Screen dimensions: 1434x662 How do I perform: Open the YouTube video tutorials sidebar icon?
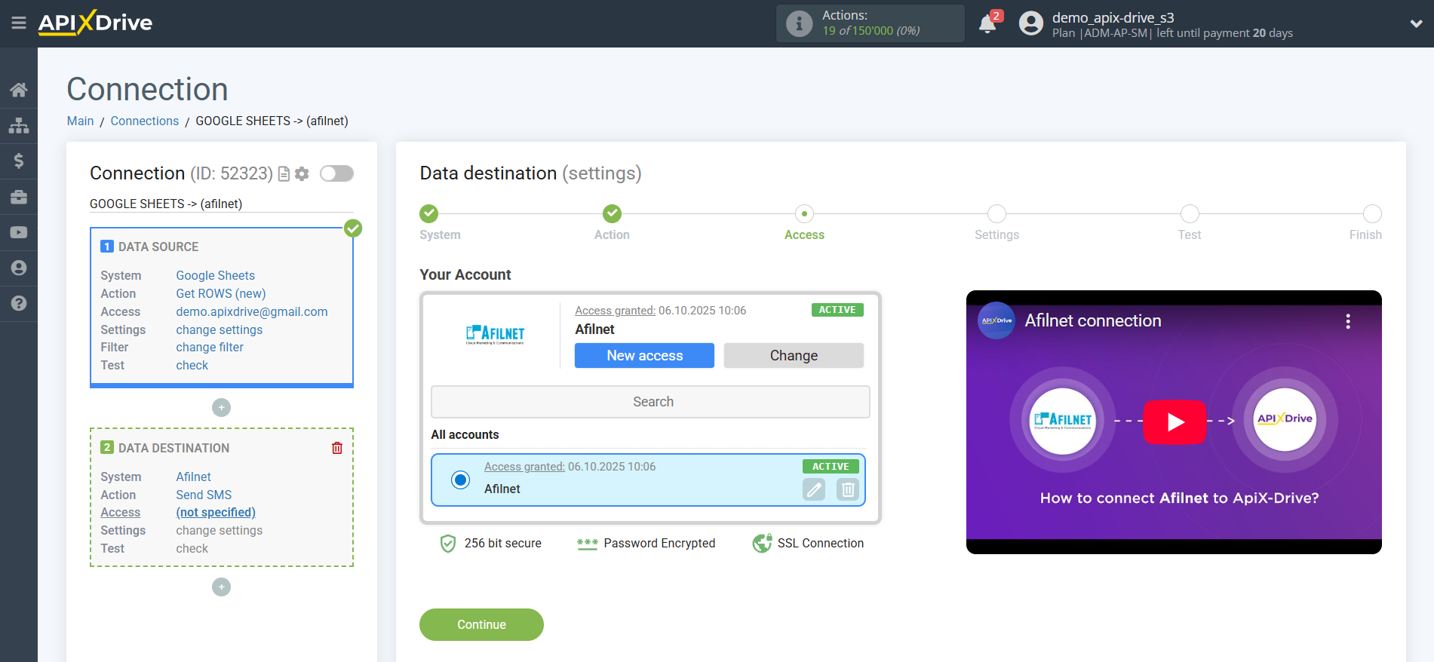point(19,232)
